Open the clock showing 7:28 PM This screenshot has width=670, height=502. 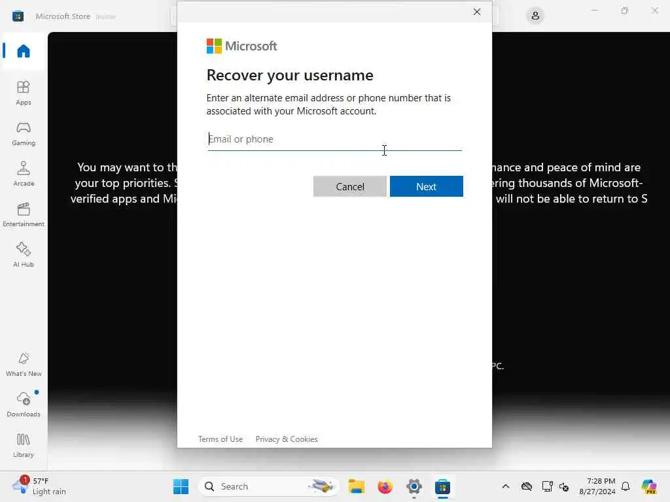point(597,486)
